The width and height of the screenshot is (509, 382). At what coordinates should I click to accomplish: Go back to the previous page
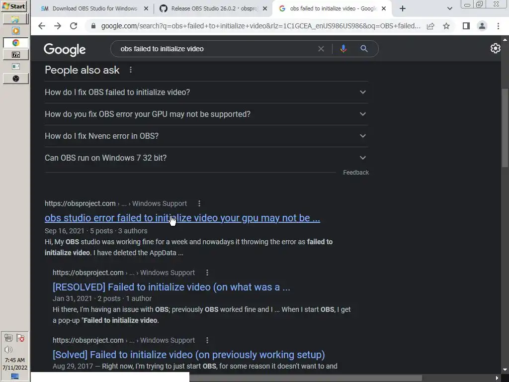coord(42,26)
